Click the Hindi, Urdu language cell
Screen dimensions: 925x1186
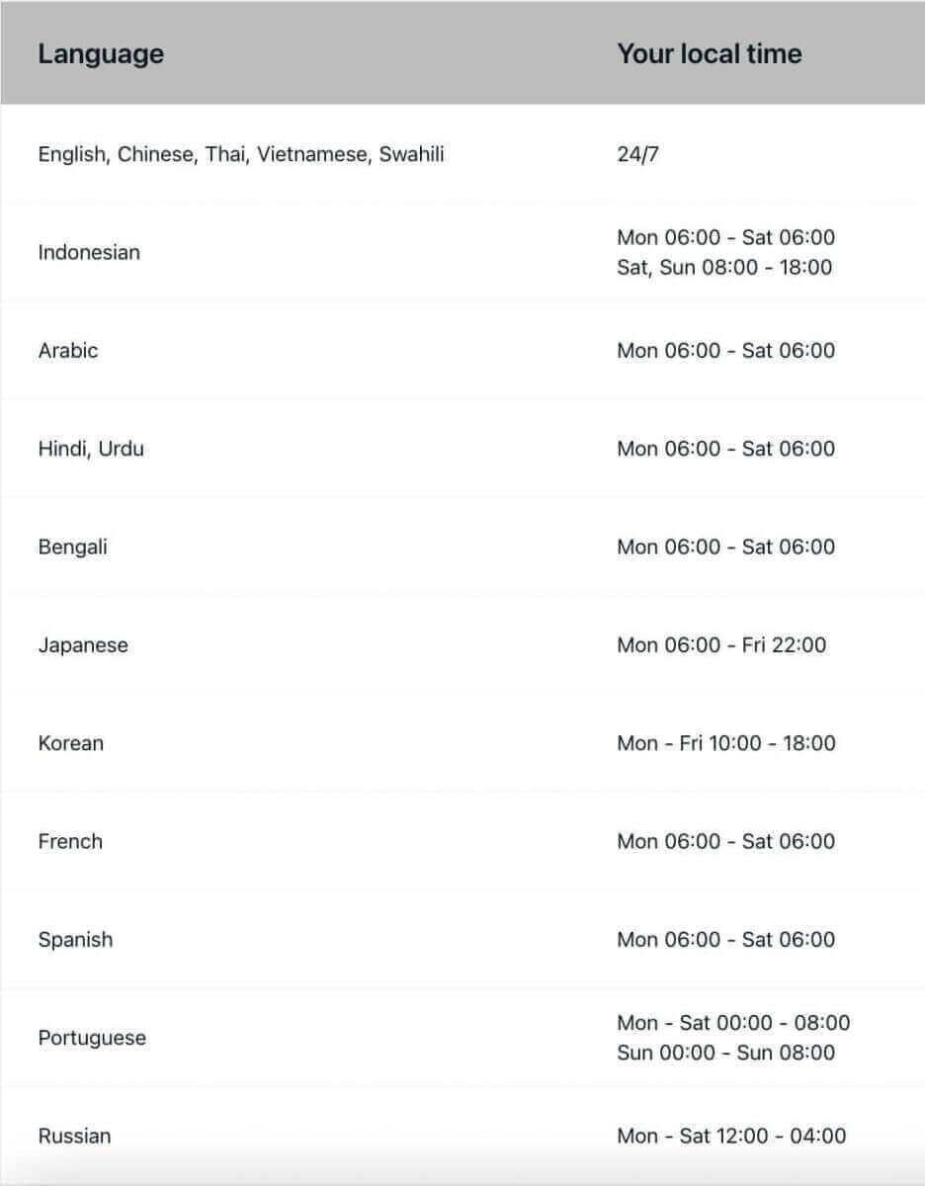point(91,449)
